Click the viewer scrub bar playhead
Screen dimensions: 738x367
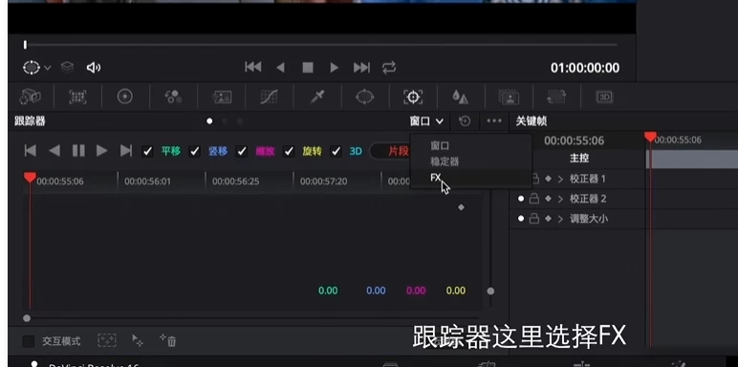25,45
